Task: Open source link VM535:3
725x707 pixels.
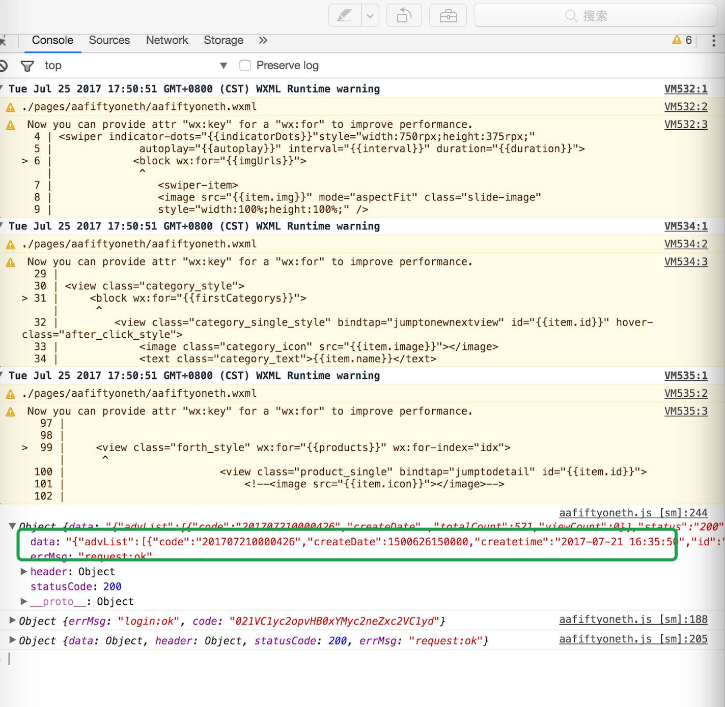Action: click(686, 411)
